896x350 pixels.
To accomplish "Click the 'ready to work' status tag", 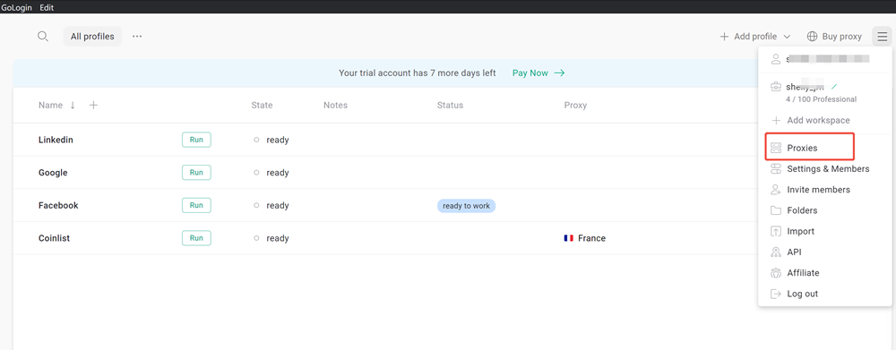I will click(x=466, y=206).
